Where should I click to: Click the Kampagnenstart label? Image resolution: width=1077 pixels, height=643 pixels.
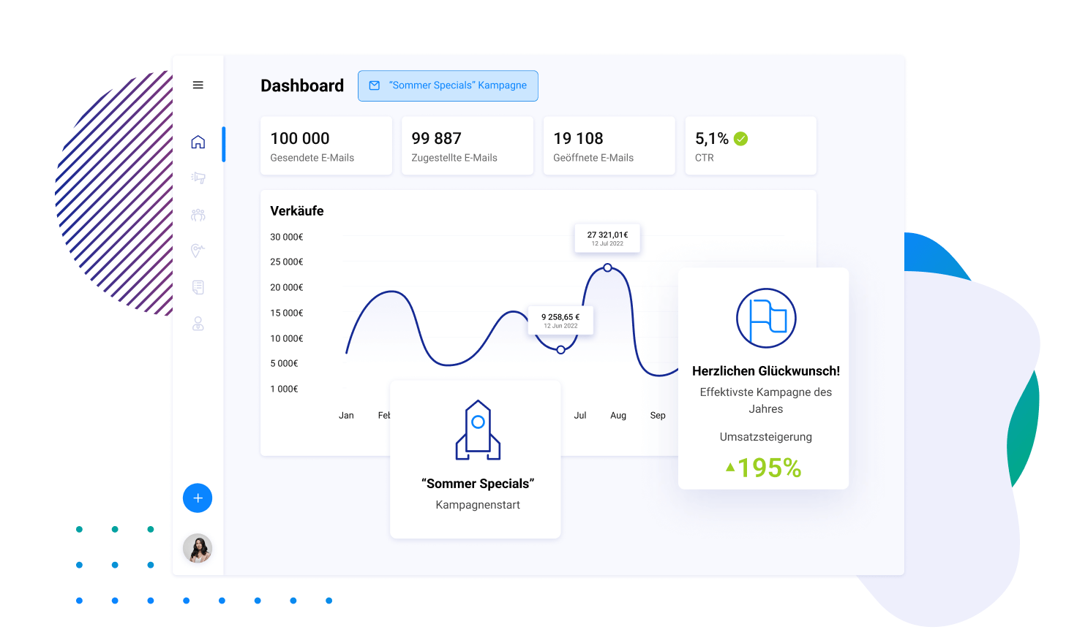click(478, 505)
